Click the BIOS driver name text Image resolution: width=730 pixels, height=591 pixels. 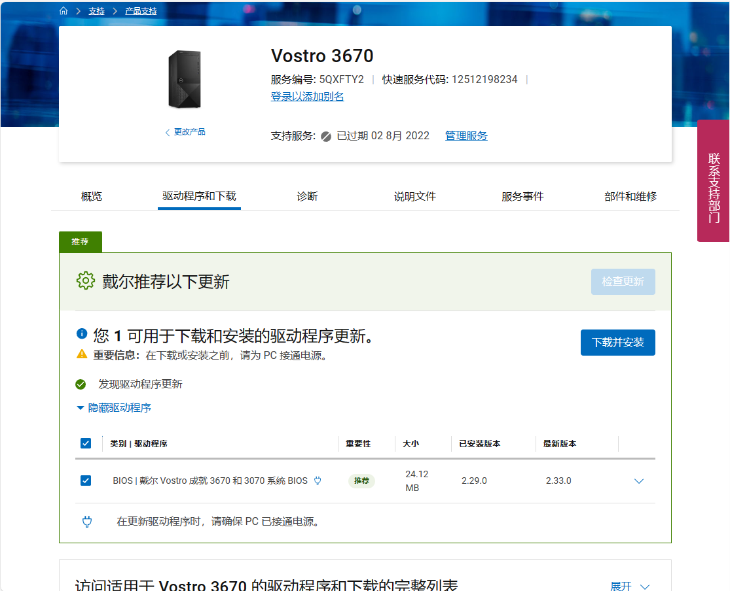click(210, 481)
